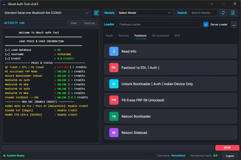Click the System Ready status text
Viewport: 241px width, 160px height.
(16, 155)
